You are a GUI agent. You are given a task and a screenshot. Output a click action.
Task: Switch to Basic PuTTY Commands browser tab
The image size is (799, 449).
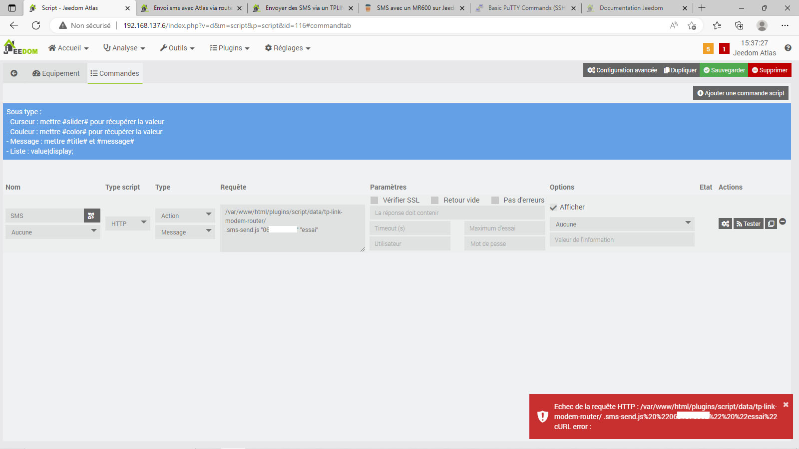(x=526, y=8)
